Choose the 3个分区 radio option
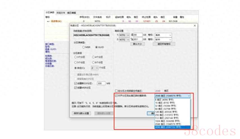The width and height of the screenshot is (240, 139). pos(75,57)
